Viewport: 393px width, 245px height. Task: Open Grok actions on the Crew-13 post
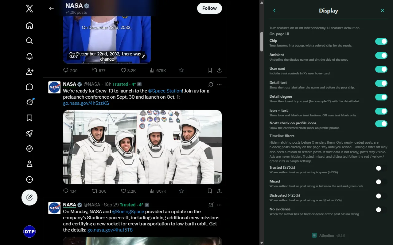point(211,84)
